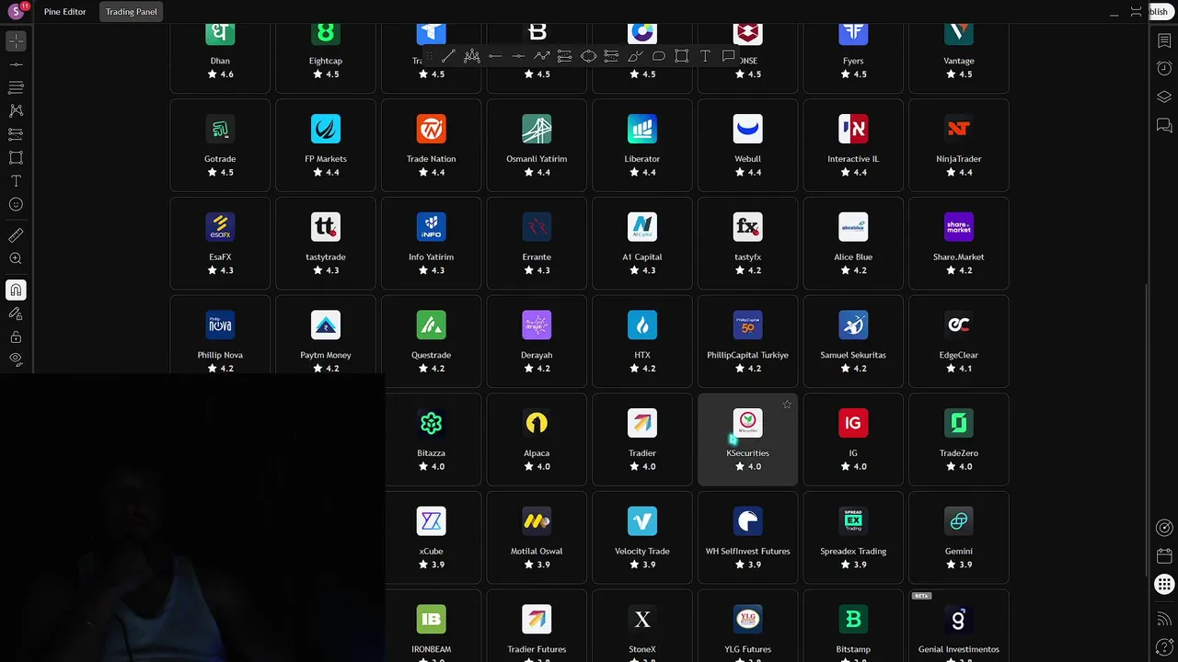
Task: Open the Tradier broker tile
Action: pyautogui.click(x=642, y=439)
